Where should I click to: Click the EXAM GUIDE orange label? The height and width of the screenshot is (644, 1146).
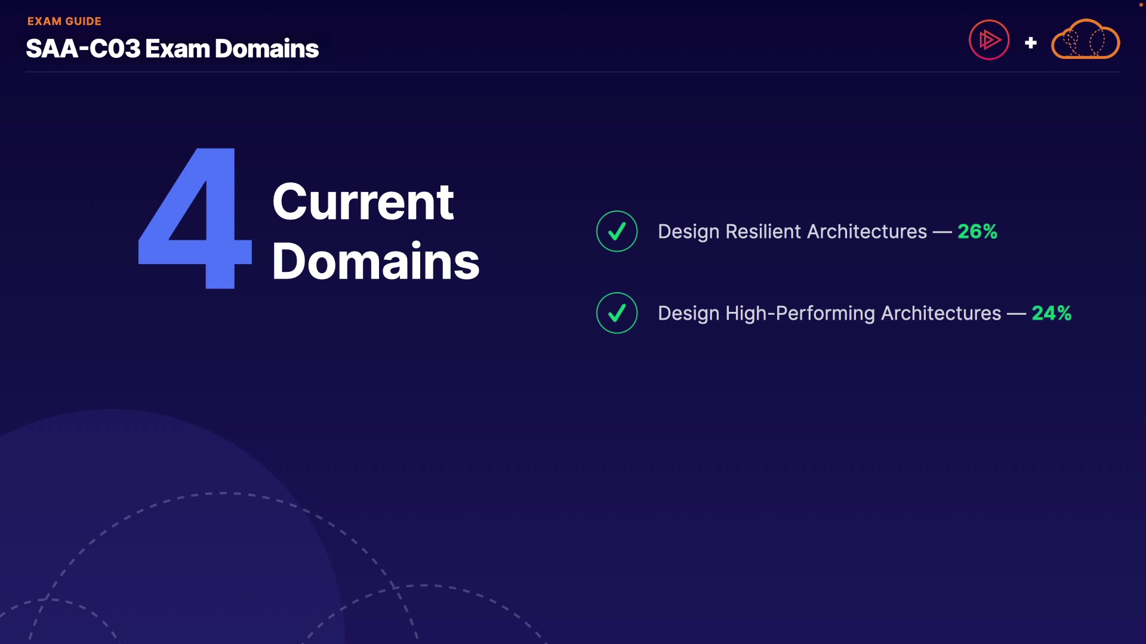pyautogui.click(x=64, y=21)
